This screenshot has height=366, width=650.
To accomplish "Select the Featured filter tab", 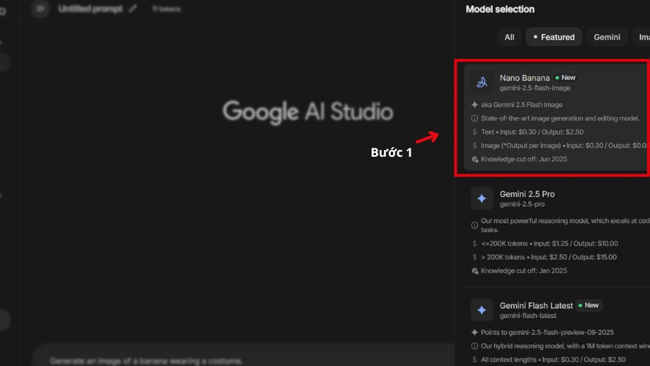I will pos(554,37).
